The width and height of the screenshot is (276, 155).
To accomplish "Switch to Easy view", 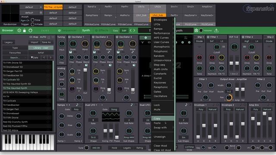I will click(116, 31).
